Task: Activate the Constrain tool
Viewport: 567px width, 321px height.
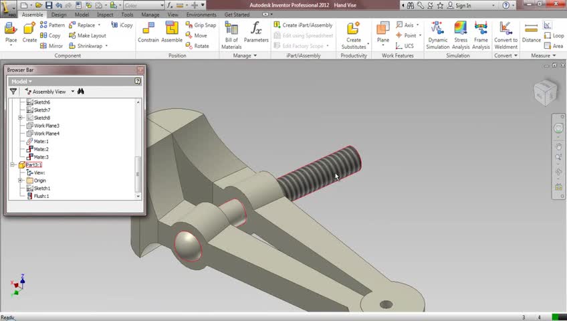Action: click(x=148, y=33)
